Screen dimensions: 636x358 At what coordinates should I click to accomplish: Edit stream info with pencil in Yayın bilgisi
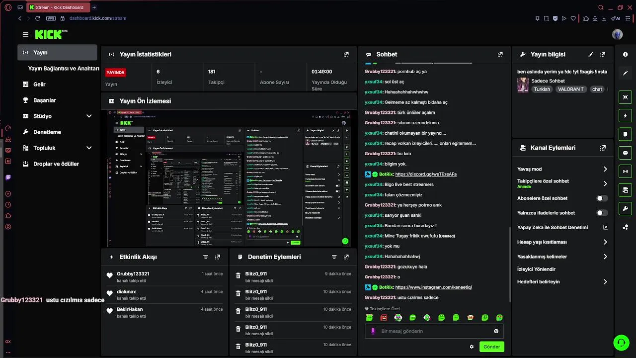click(x=591, y=54)
